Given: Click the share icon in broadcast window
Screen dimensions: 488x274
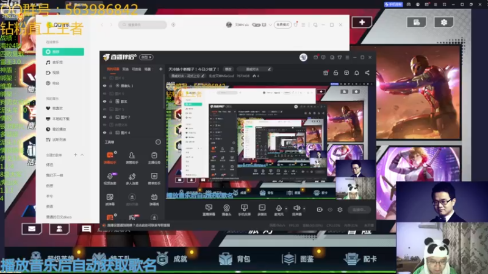Looking at the screenshot, I should pyautogui.click(x=367, y=72).
